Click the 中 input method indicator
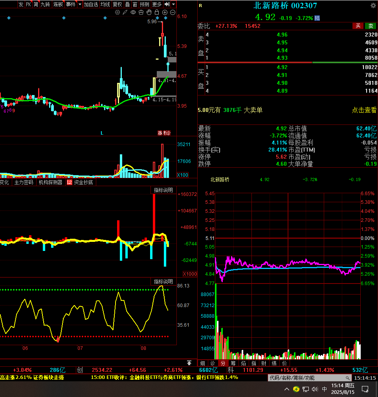Image resolution: width=378 pixels, height=397 pixels. [324, 389]
